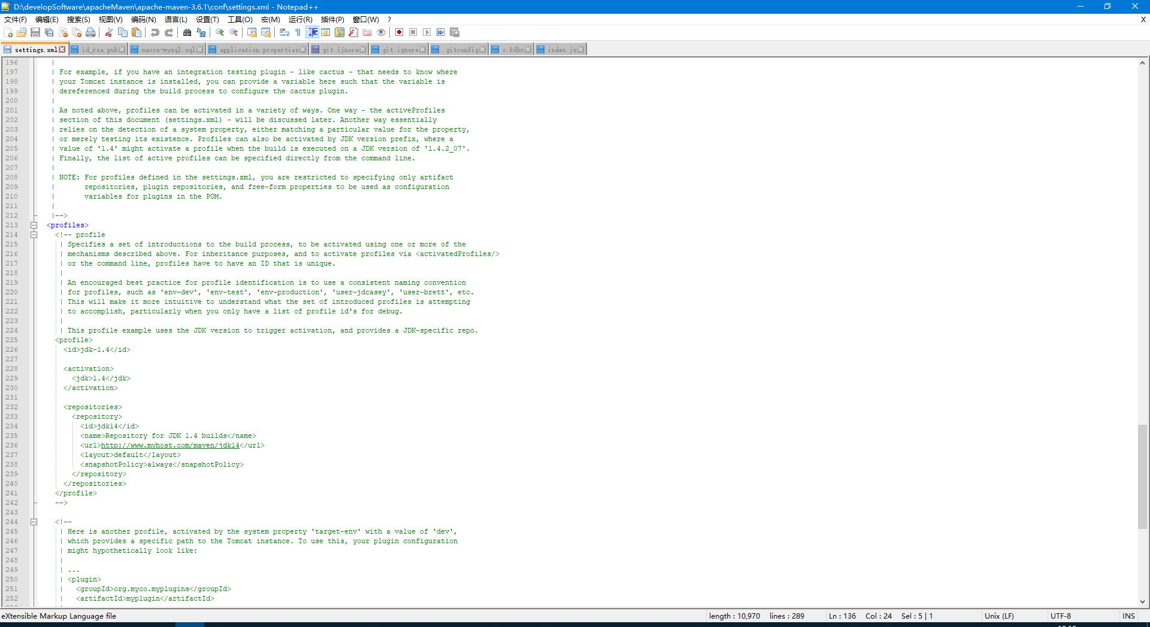Toggle file monitoring eye icon

[381, 32]
